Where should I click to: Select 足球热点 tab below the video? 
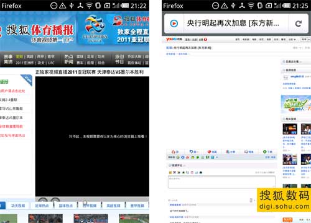click(x=42, y=206)
